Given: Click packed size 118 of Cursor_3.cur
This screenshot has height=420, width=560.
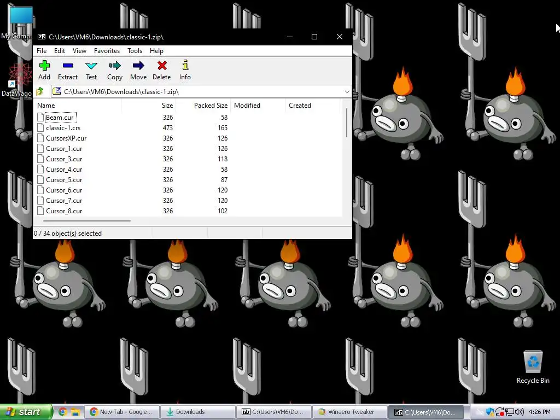Looking at the screenshot, I should pos(223,159).
